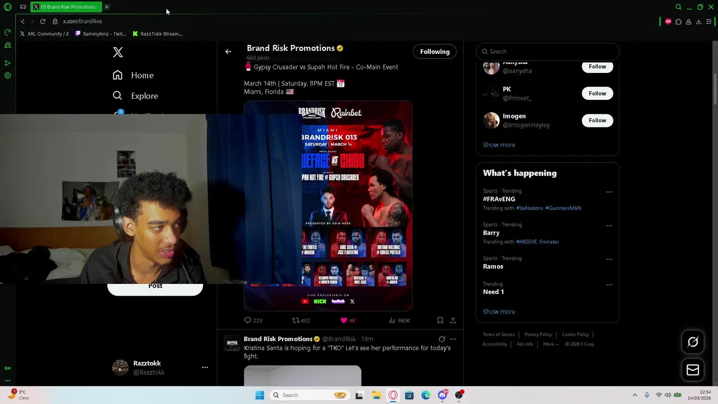Unlike the fight card post
The height and width of the screenshot is (404, 718).
point(348,320)
